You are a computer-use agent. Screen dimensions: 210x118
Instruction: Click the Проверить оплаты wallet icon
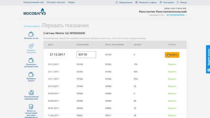pos(31,74)
